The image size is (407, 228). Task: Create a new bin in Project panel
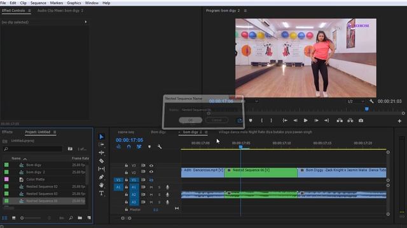coord(80,218)
